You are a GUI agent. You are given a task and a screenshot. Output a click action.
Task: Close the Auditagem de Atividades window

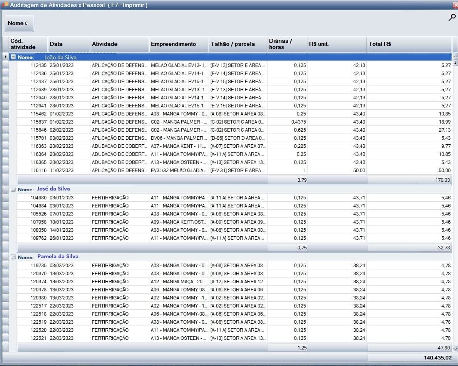pos(455,5)
